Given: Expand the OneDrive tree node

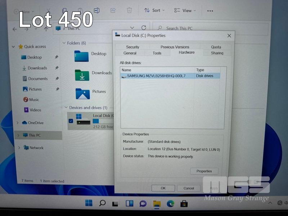Looking at the screenshot, I should pyautogui.click(x=18, y=123).
